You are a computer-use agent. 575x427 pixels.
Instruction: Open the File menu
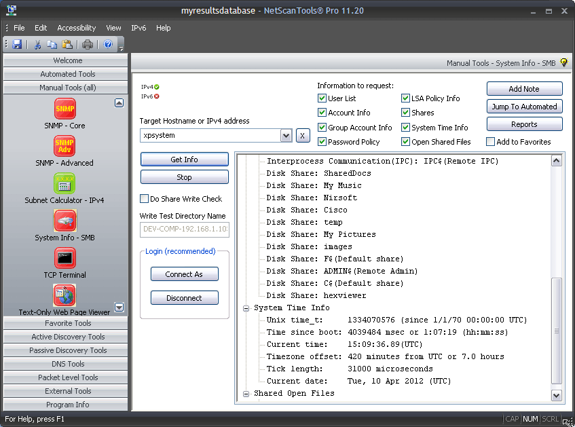pyautogui.click(x=19, y=28)
